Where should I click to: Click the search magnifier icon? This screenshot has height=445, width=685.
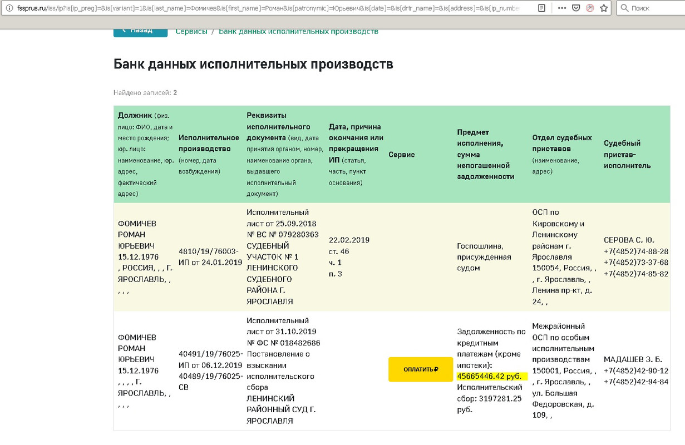tap(624, 8)
